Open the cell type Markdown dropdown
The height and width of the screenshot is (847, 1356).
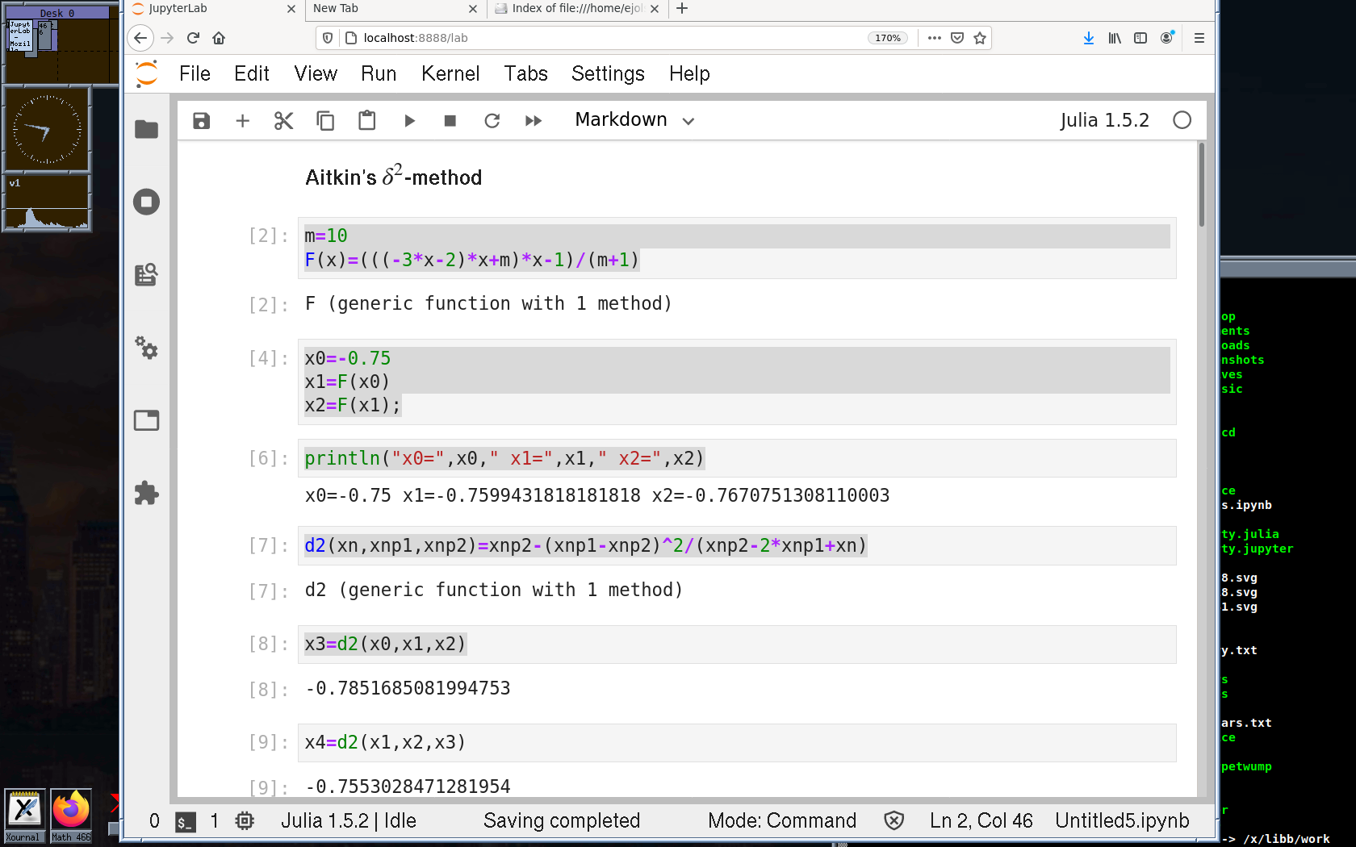click(x=634, y=120)
